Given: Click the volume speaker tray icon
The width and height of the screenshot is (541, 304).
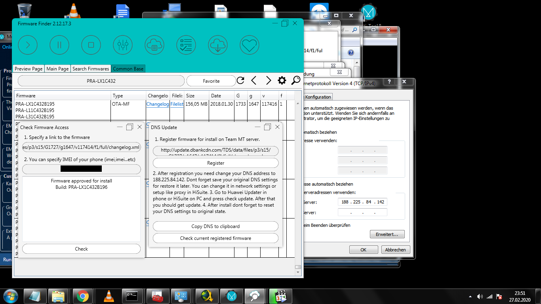Looking at the screenshot, I should click(x=480, y=296).
